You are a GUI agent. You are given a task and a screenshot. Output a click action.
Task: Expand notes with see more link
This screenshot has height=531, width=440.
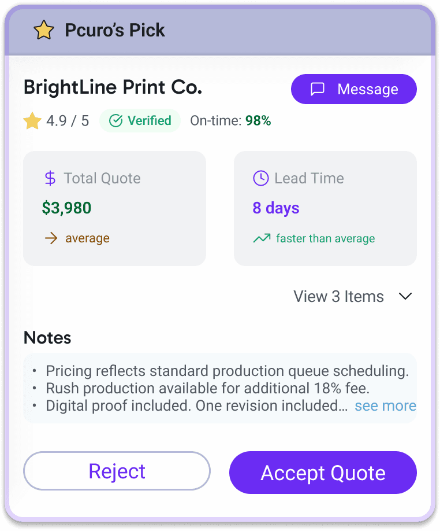tap(385, 405)
